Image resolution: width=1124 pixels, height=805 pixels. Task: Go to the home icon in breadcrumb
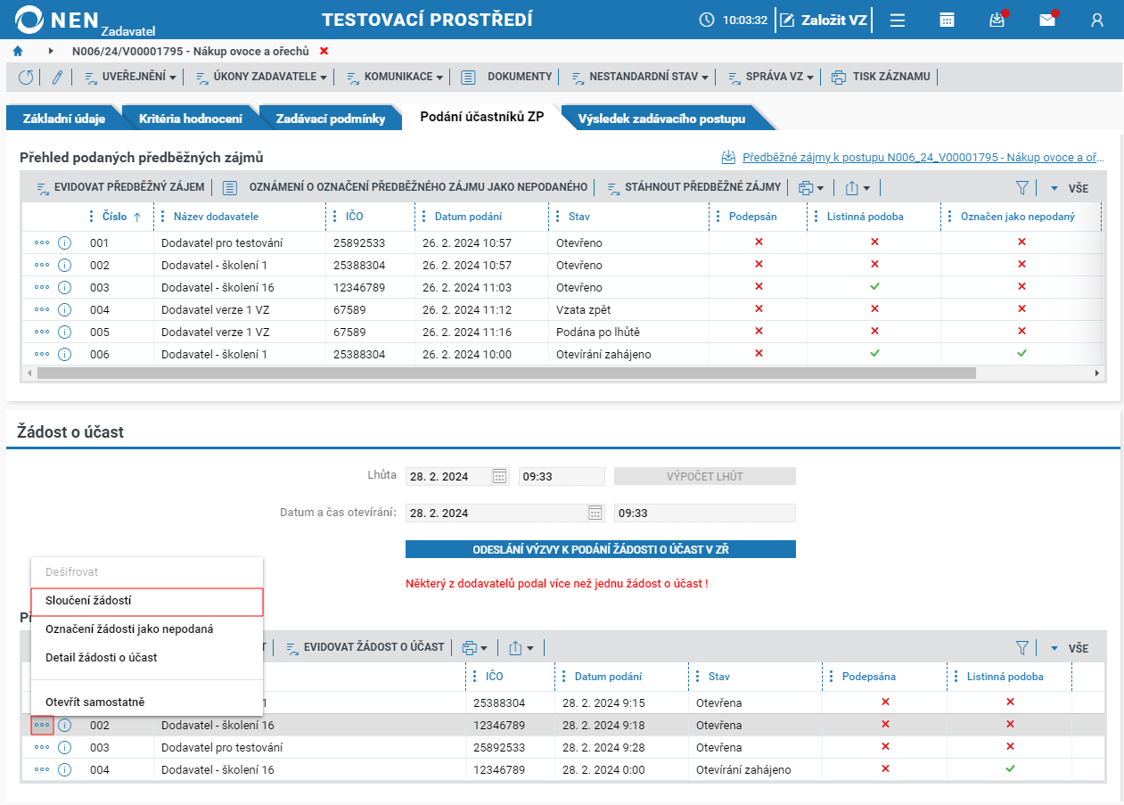point(18,52)
